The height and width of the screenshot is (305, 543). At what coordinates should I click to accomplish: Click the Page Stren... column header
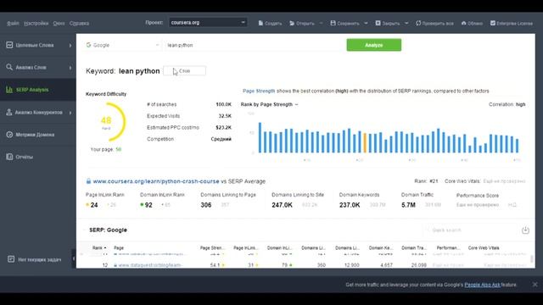tap(212, 248)
